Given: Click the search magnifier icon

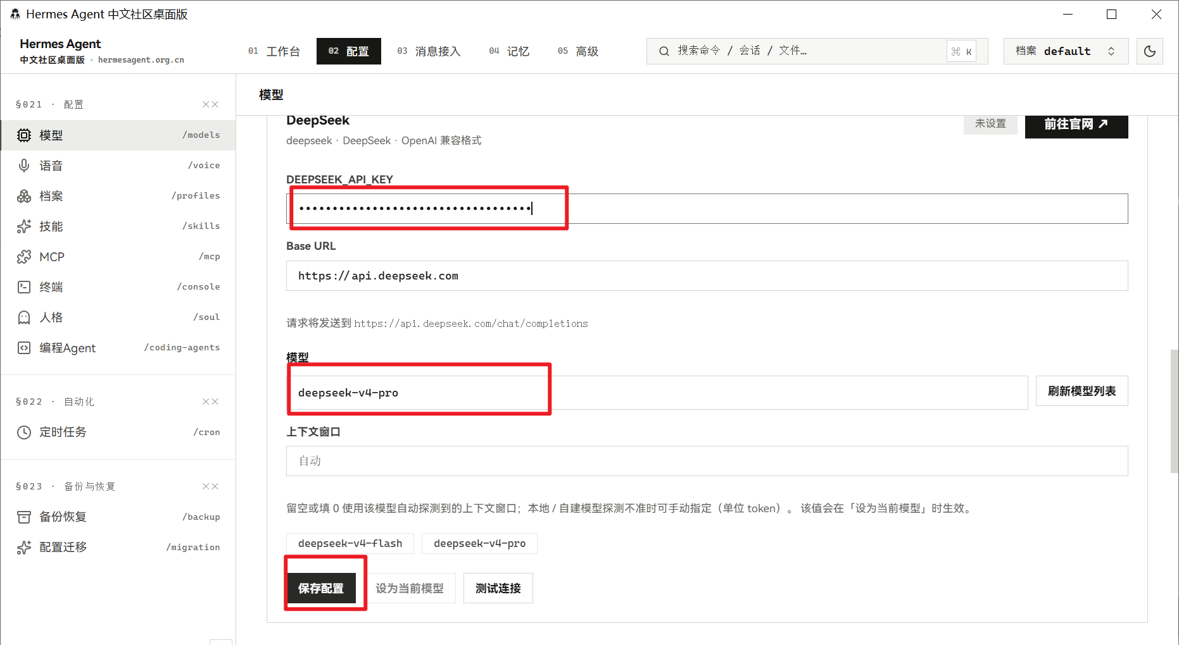Looking at the screenshot, I should (x=664, y=51).
